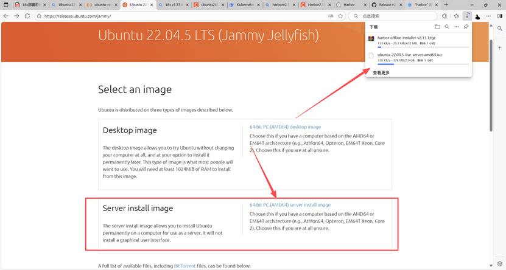The image size is (506, 270).
Task: Click the 'Select an image' heading
Action: 135,89
